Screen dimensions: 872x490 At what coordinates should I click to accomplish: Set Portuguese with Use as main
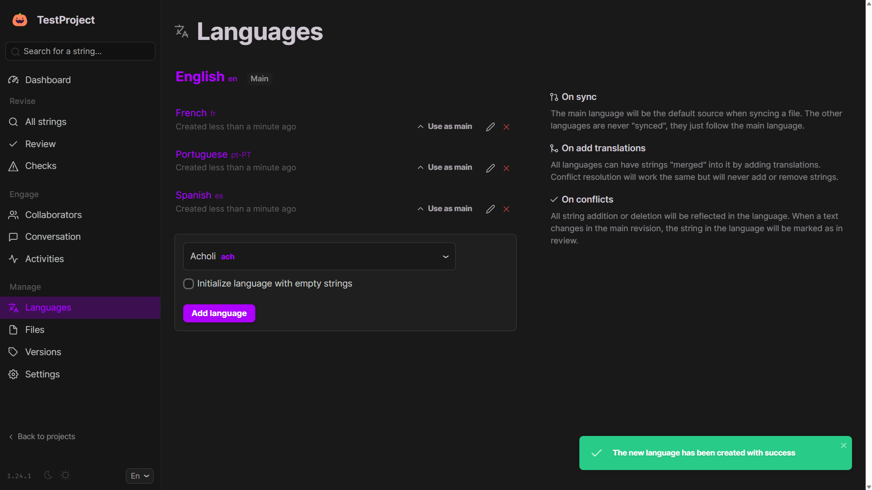(445, 168)
